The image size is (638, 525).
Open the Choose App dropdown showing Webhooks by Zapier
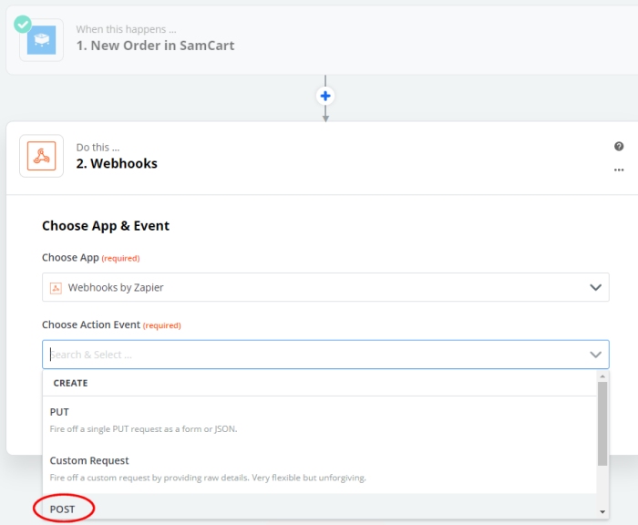point(325,287)
